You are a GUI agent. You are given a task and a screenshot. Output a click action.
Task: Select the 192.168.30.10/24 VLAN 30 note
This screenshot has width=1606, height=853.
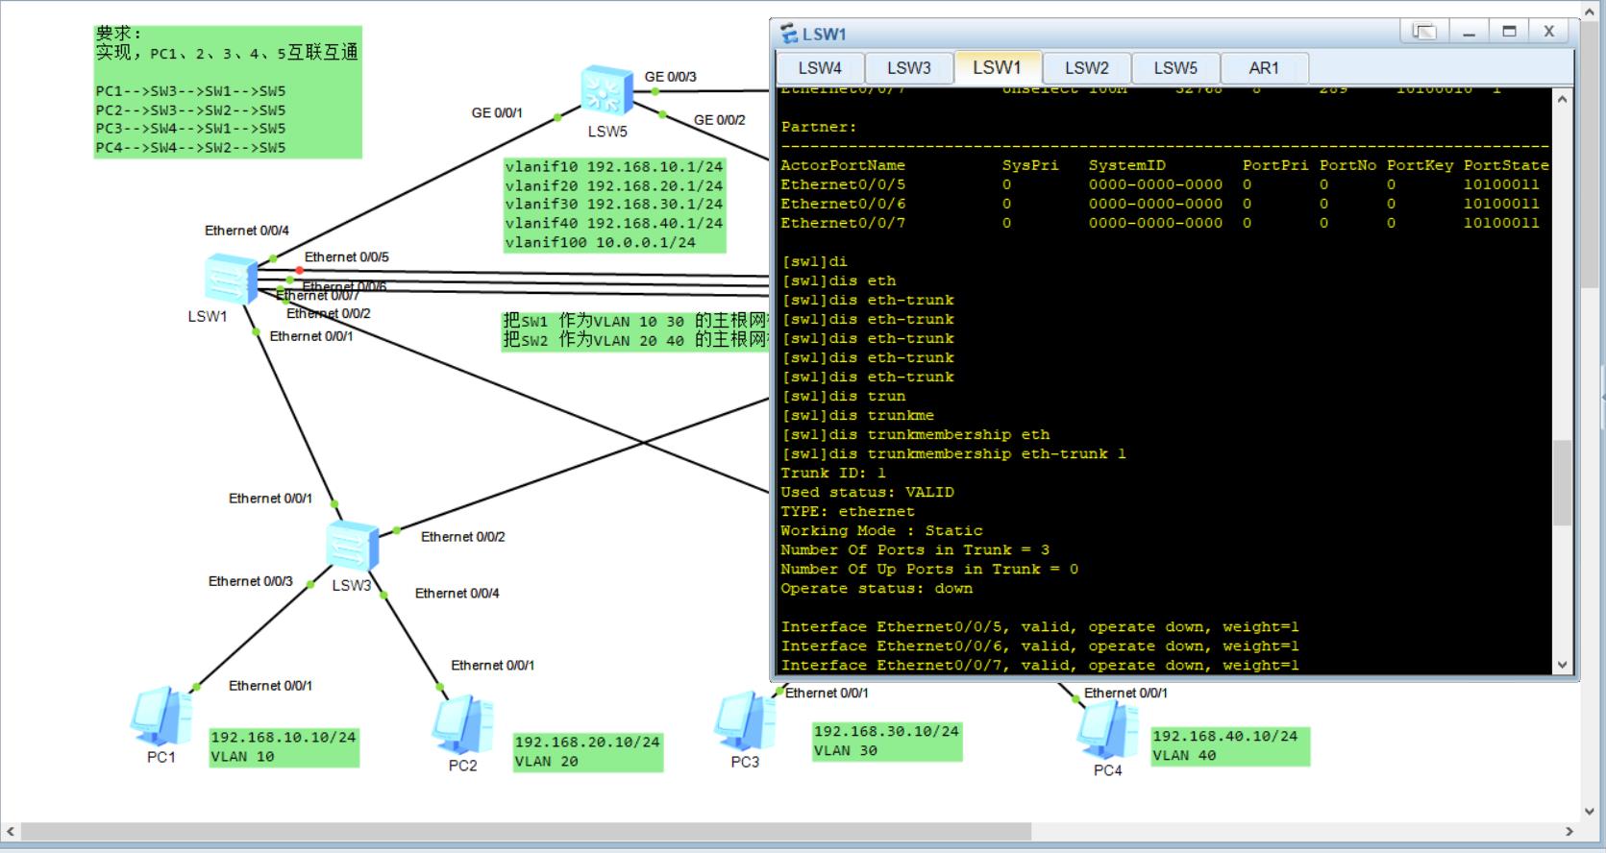pyautogui.click(x=887, y=742)
